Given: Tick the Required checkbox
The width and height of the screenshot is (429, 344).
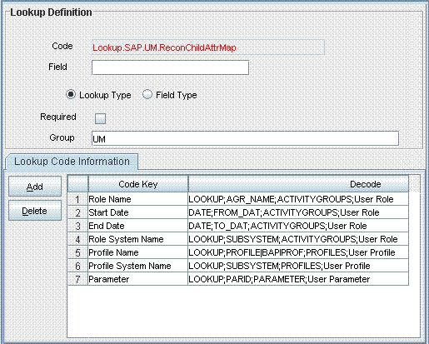Looking at the screenshot, I should (100, 118).
